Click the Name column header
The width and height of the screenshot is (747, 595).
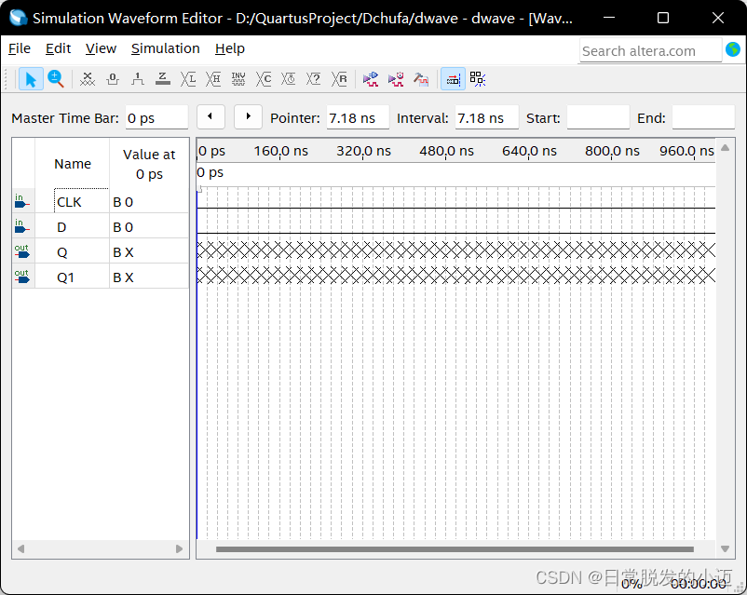73,164
